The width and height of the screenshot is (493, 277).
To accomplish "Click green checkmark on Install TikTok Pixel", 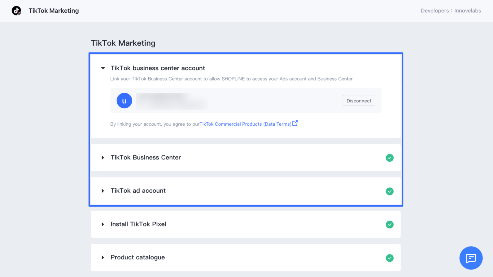I will coord(390,225).
